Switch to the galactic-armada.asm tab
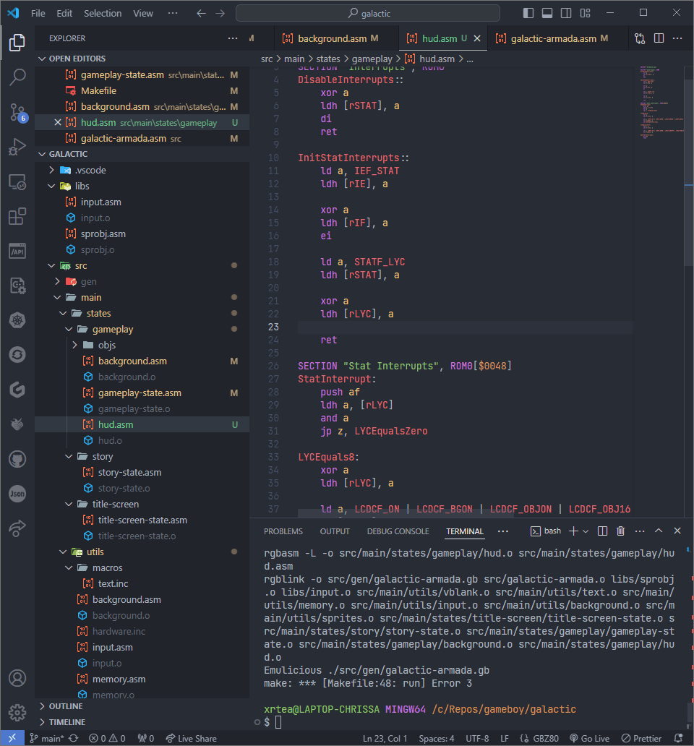This screenshot has height=746, width=694. (552, 38)
